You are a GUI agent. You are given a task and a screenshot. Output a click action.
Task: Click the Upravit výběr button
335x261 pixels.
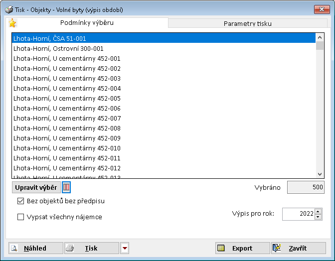[35, 187]
